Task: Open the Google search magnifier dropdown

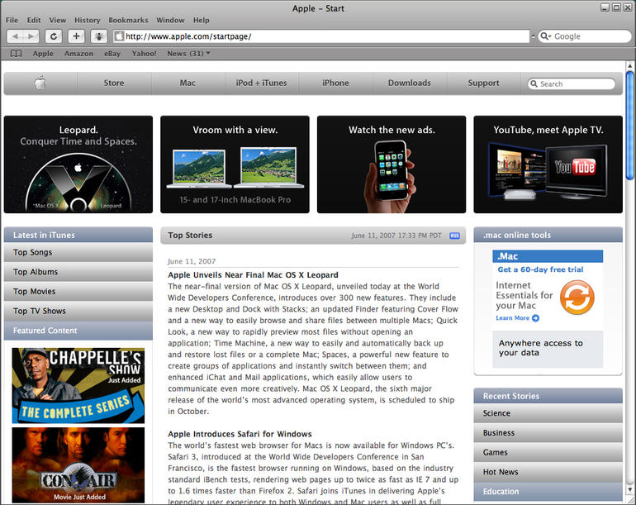Action: pyautogui.click(x=546, y=36)
